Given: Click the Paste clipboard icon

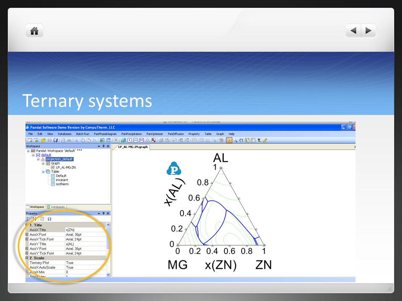Looking at the screenshot, I should click(x=89, y=140).
